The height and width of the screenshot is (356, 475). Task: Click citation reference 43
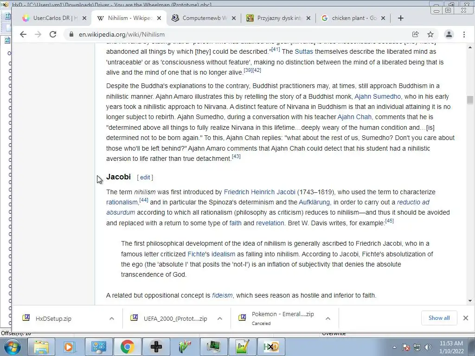(x=236, y=157)
